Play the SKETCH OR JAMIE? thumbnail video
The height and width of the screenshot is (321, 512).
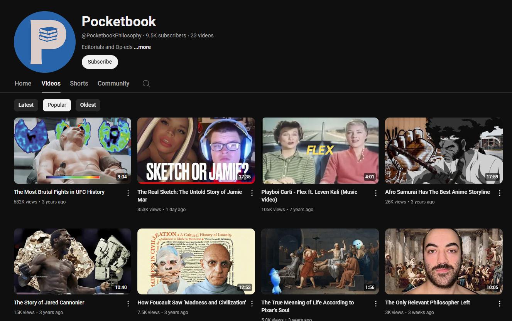pyautogui.click(x=196, y=151)
